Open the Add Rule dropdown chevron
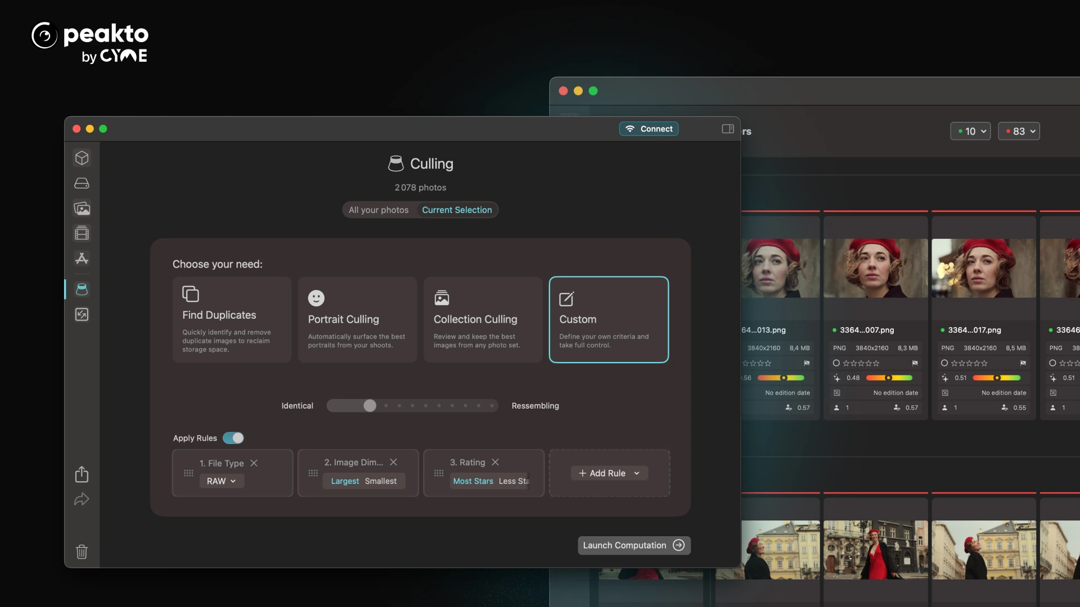The width and height of the screenshot is (1080, 607). point(637,473)
